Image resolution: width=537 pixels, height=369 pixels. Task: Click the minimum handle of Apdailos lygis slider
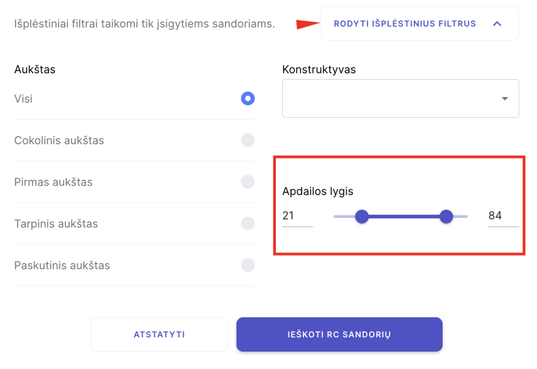tap(362, 216)
